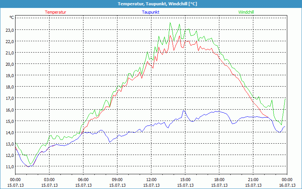302x189 pixels.
Task: Click the red Temperatur minimum near 01:00
Action: click(x=28, y=167)
